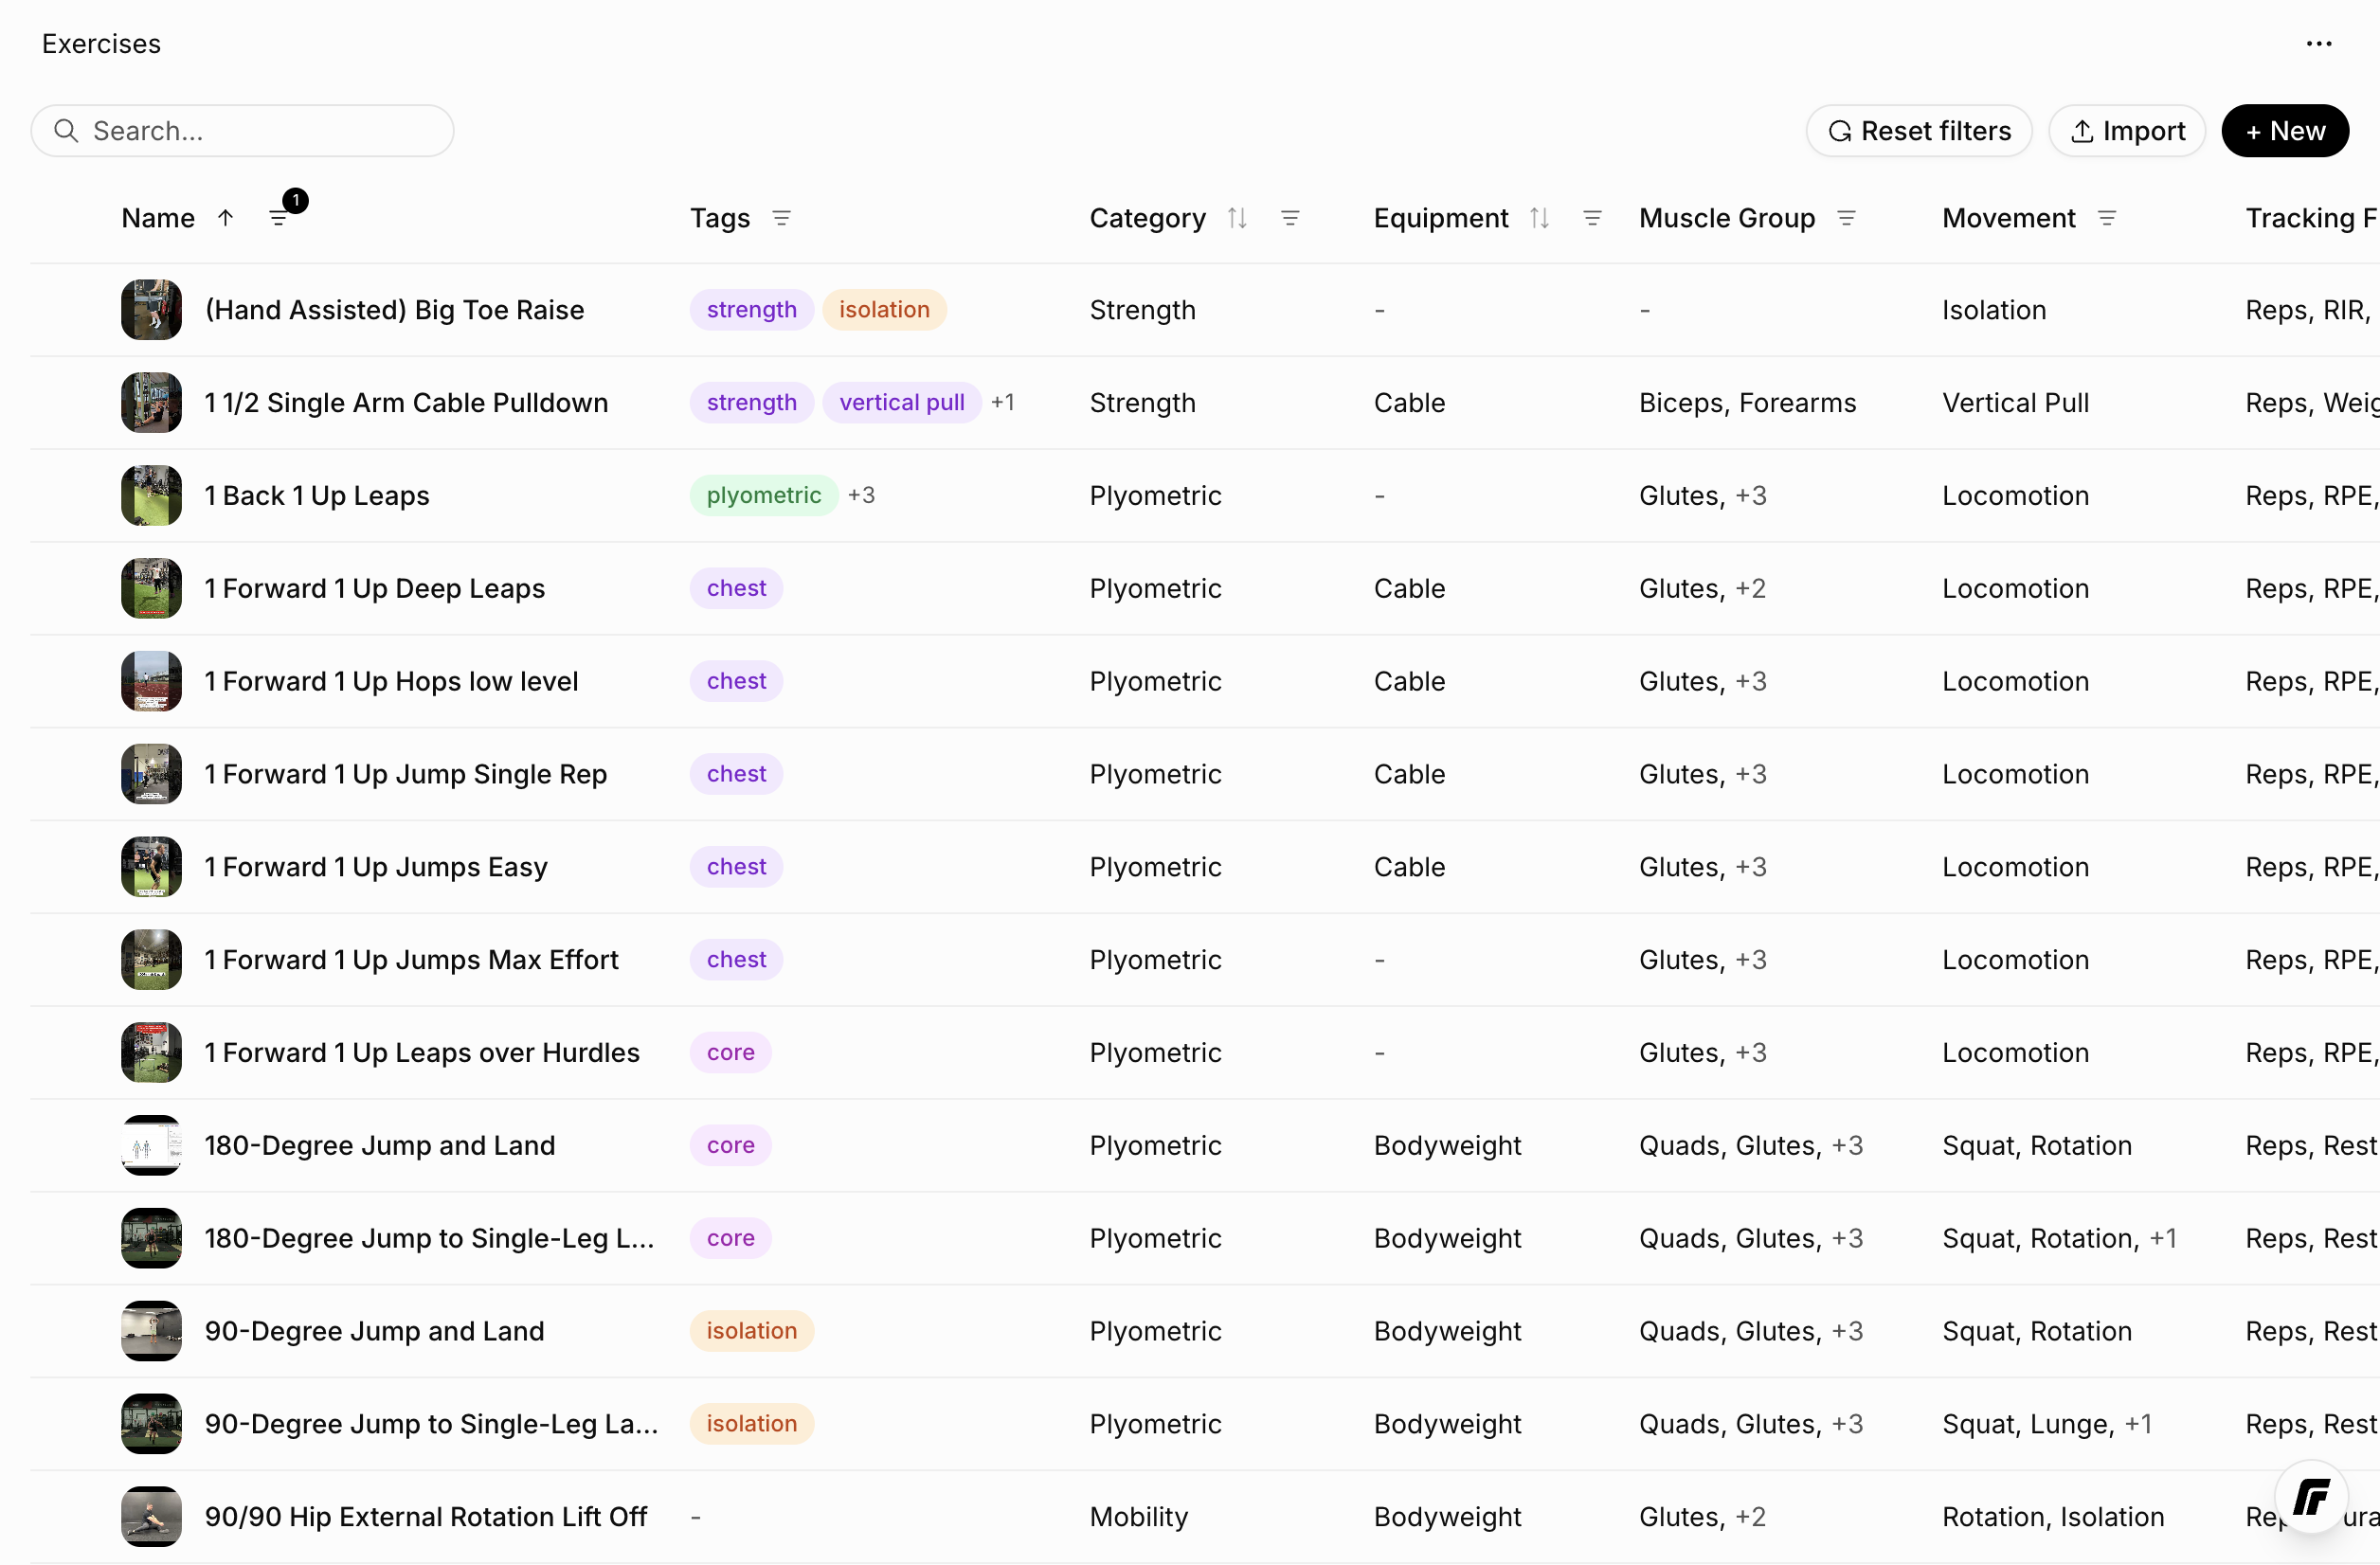The width and height of the screenshot is (2380, 1565).
Task: Open the Category column filter icon
Action: pos(1290,218)
